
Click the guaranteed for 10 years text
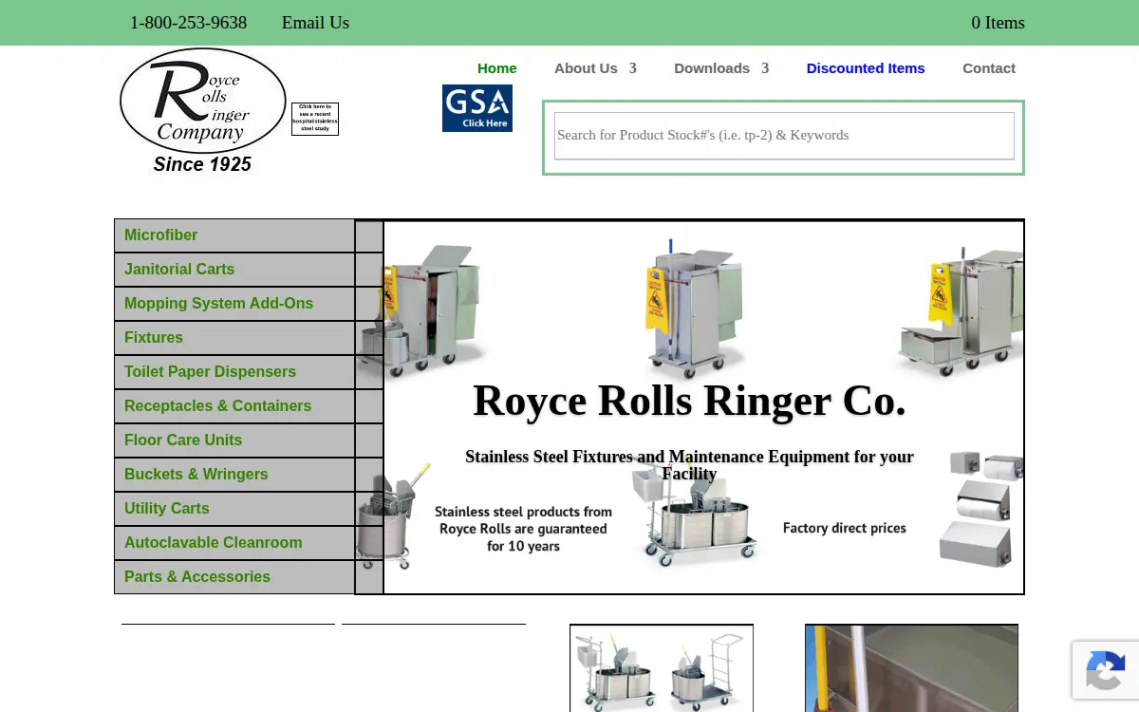[x=523, y=529]
